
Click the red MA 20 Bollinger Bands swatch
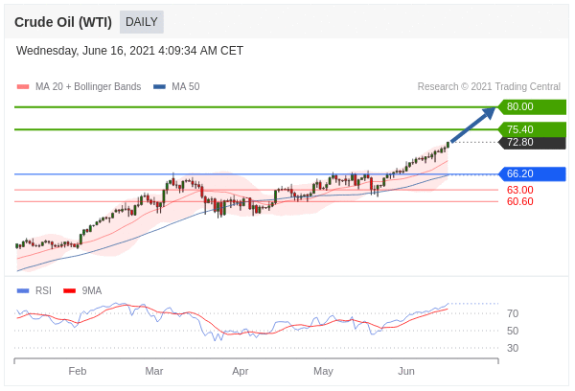tap(23, 86)
